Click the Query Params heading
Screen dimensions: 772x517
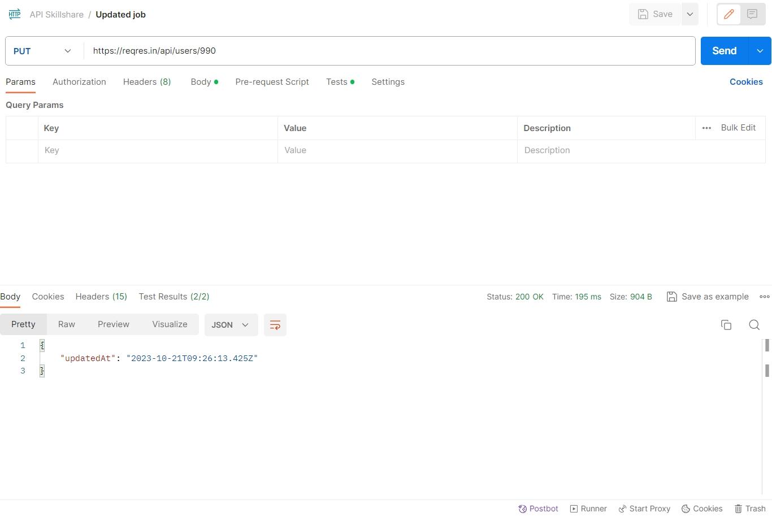34,105
